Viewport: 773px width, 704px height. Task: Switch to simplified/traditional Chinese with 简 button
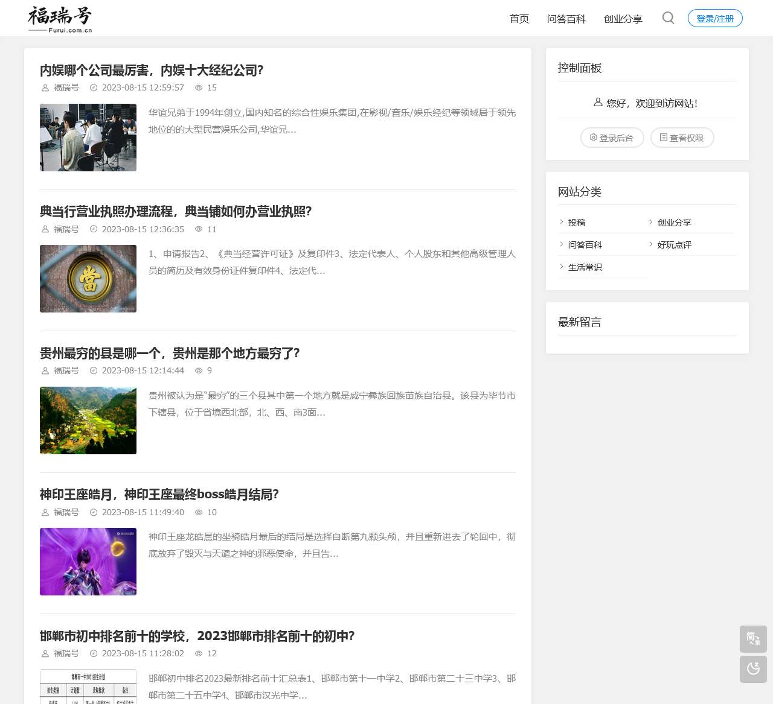coord(753,639)
